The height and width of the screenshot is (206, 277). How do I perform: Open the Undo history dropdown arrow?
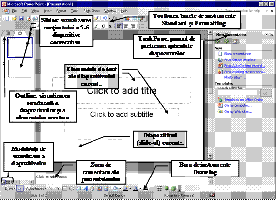pyautogui.click(x=109, y=18)
